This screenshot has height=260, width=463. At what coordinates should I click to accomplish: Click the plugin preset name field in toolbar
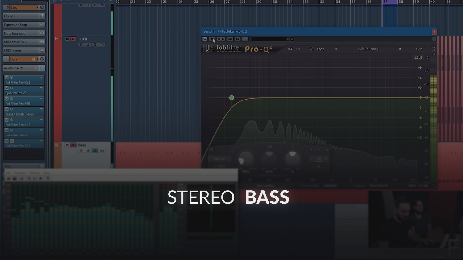pos(269,39)
